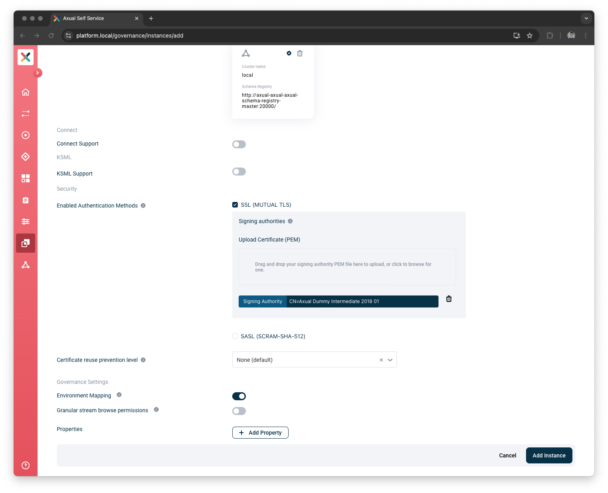Screen dimensions: 608x493
Task: Check SASL (SCRAM-SHA-512) checkbox
Action: 235,336
